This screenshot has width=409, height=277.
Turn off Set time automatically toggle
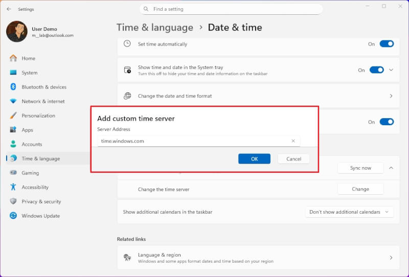point(387,44)
